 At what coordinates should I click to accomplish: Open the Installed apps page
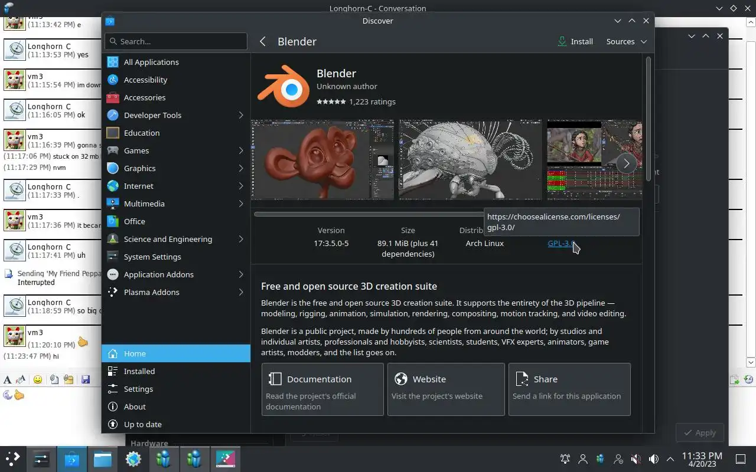176,371
